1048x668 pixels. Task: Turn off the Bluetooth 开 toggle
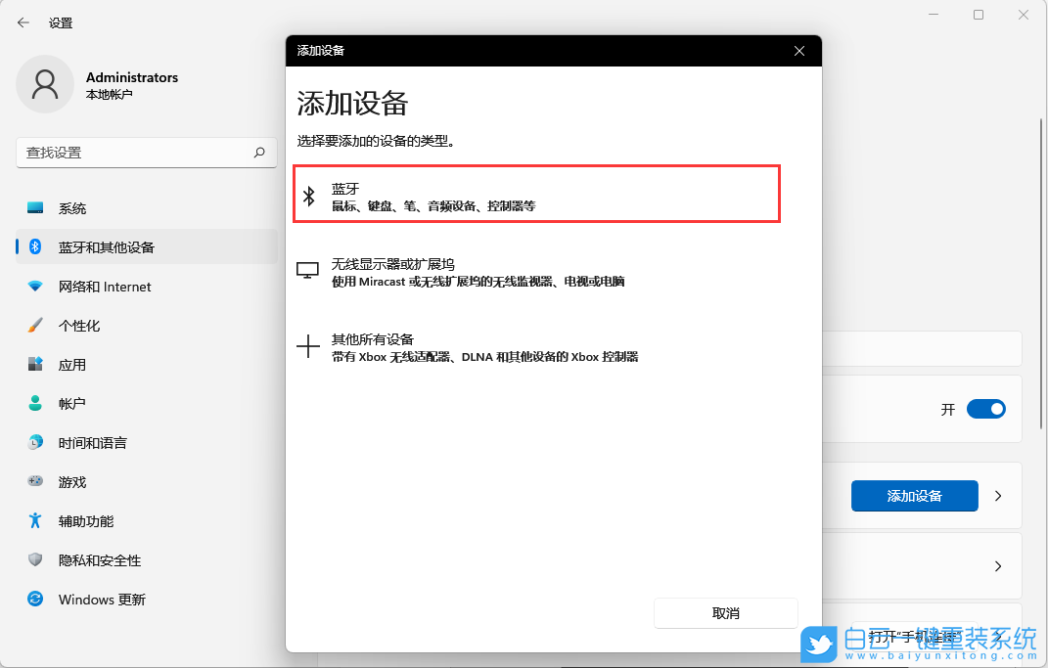(986, 409)
